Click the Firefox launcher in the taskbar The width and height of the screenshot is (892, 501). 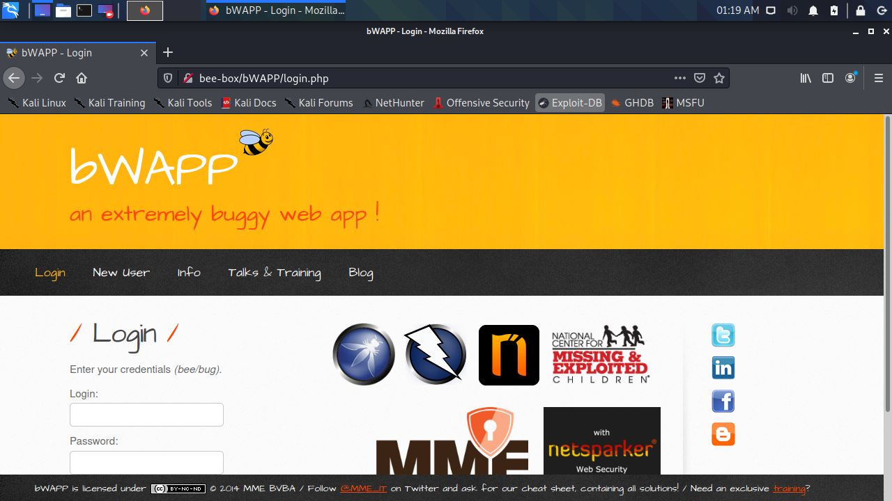(145, 10)
